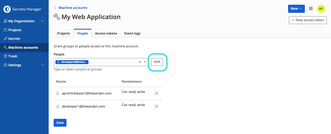331x134 pixels.
Task: Click the Save button
Action: pos(60,122)
